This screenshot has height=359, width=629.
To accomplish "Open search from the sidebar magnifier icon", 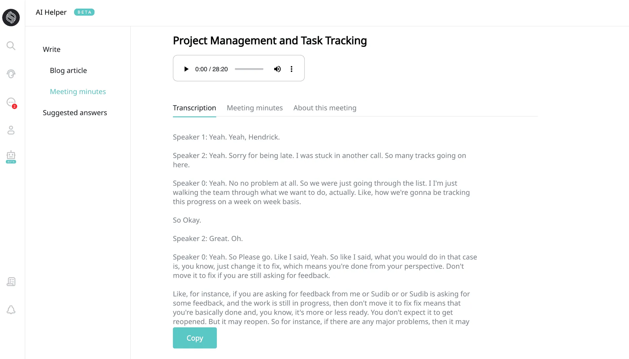I will tap(11, 46).
